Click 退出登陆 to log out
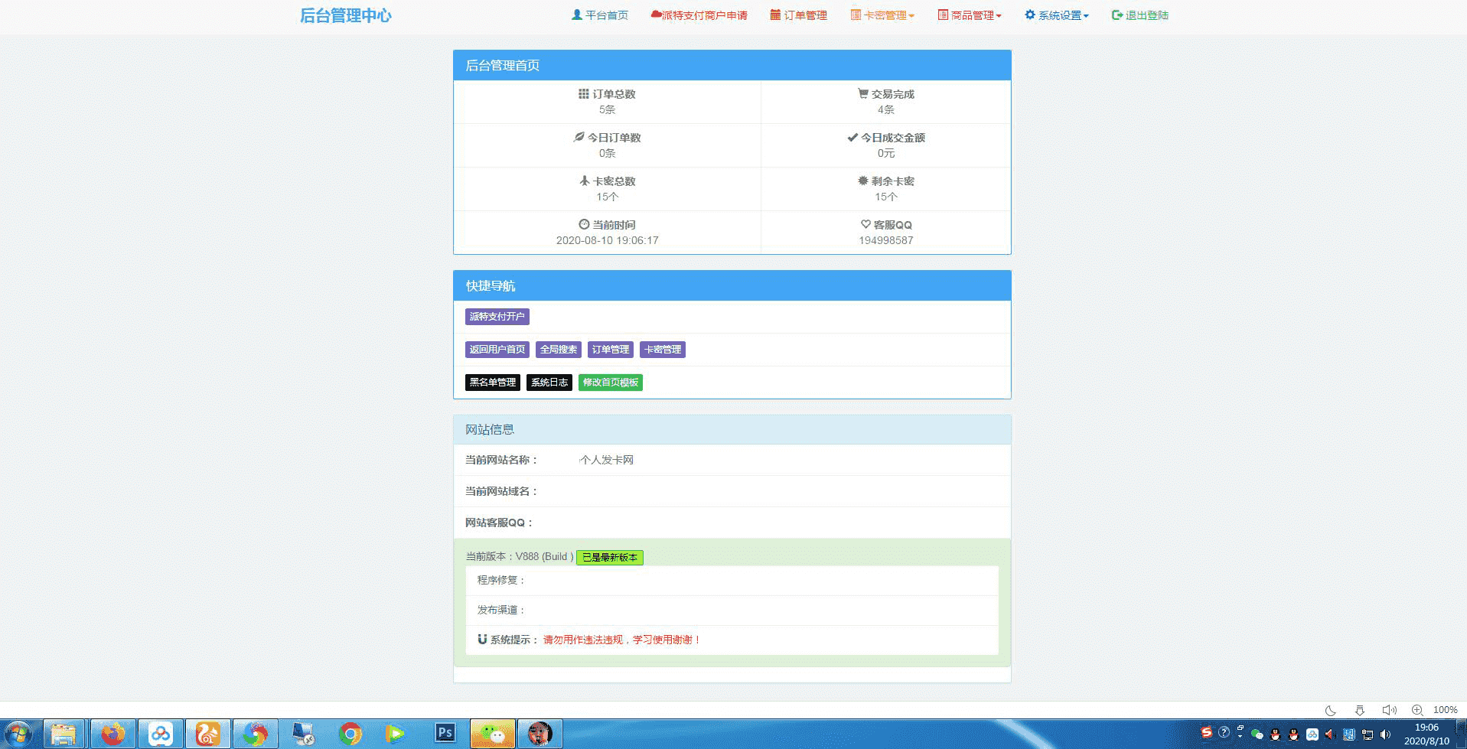This screenshot has width=1467, height=749. click(x=1139, y=15)
